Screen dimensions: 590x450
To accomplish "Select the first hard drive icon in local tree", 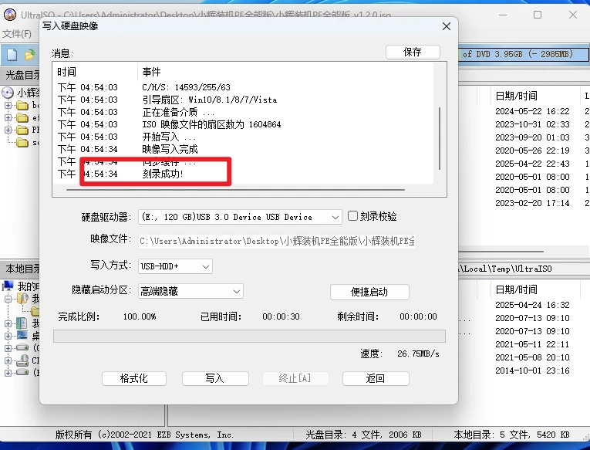I will click(x=22, y=347).
